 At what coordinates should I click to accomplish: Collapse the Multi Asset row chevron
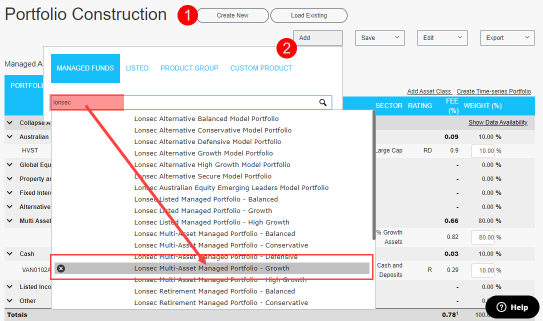pyautogui.click(x=10, y=221)
